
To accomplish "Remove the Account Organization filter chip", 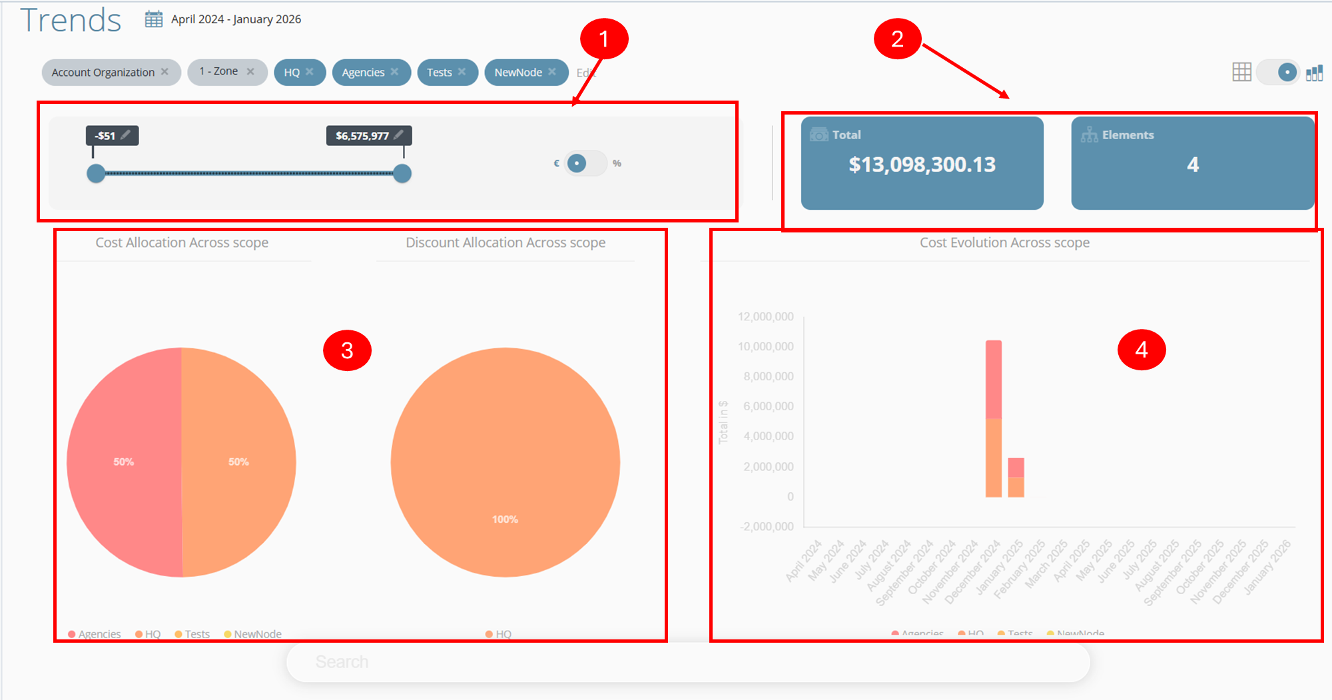I will tap(165, 71).
